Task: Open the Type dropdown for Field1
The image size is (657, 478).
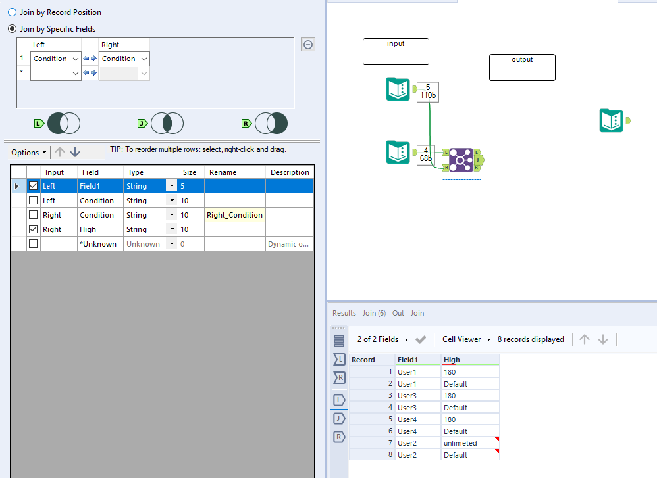Action: click(x=171, y=185)
